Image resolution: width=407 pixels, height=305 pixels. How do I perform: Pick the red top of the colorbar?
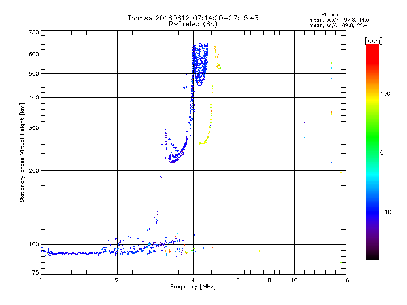point(372,47)
